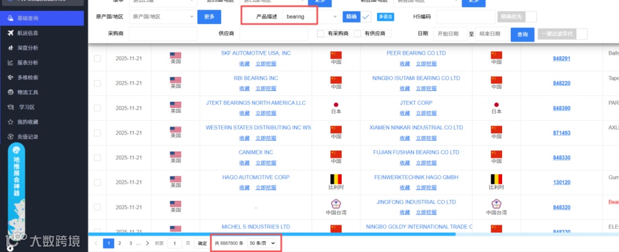Screen dimensions: 619x252
Task: Open the 50 条/页 page size dropdown
Action: [262, 243]
